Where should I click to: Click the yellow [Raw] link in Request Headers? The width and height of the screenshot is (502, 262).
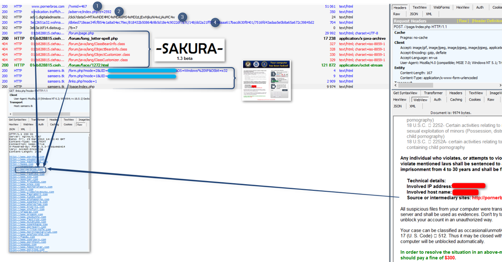(463, 21)
